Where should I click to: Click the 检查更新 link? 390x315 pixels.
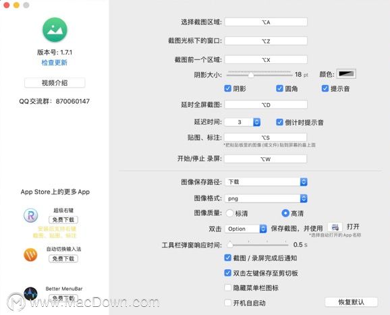(x=55, y=63)
